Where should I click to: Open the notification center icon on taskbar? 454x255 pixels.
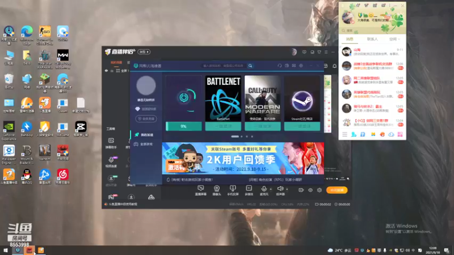[447, 250]
